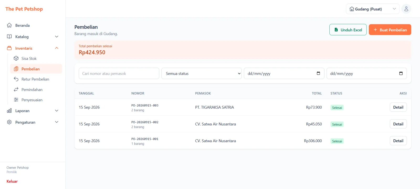Click the Pemindahan transfer arrows icon
Image resolution: width=420 pixels, height=189 pixels.
[16, 89]
